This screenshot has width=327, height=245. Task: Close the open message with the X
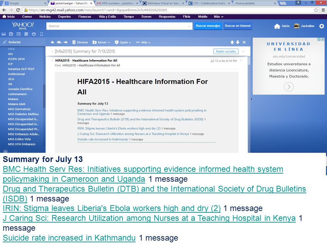click(x=244, y=42)
